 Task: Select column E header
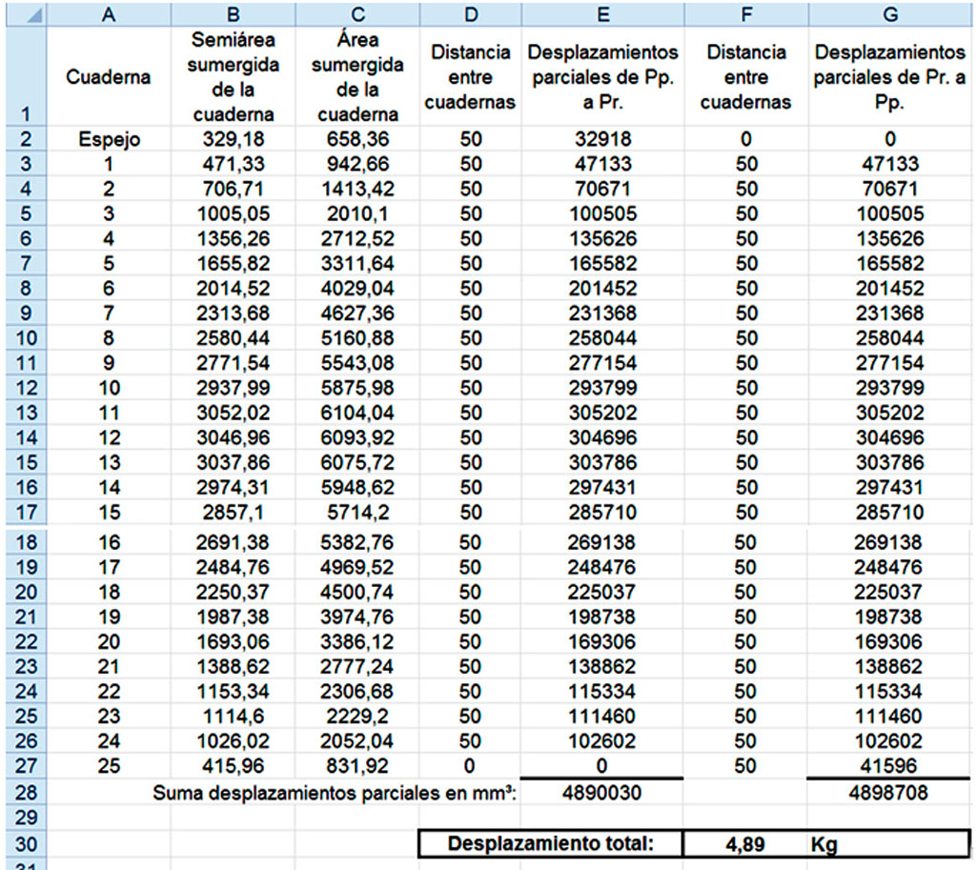pos(602,14)
